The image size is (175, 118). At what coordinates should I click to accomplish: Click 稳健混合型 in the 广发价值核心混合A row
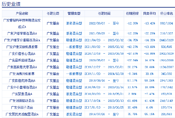(x=74, y=54)
